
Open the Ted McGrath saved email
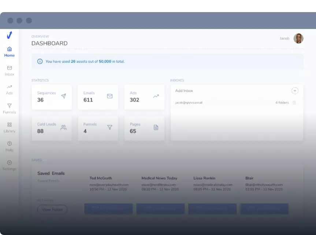pos(109,184)
